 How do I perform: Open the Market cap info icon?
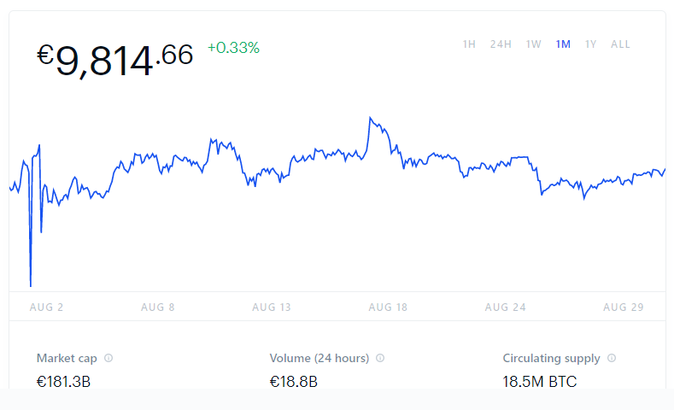[x=108, y=358]
